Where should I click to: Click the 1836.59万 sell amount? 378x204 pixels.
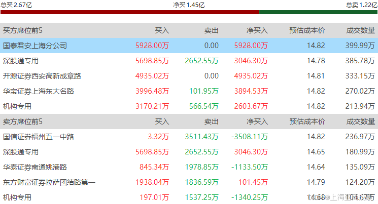pos(201,182)
